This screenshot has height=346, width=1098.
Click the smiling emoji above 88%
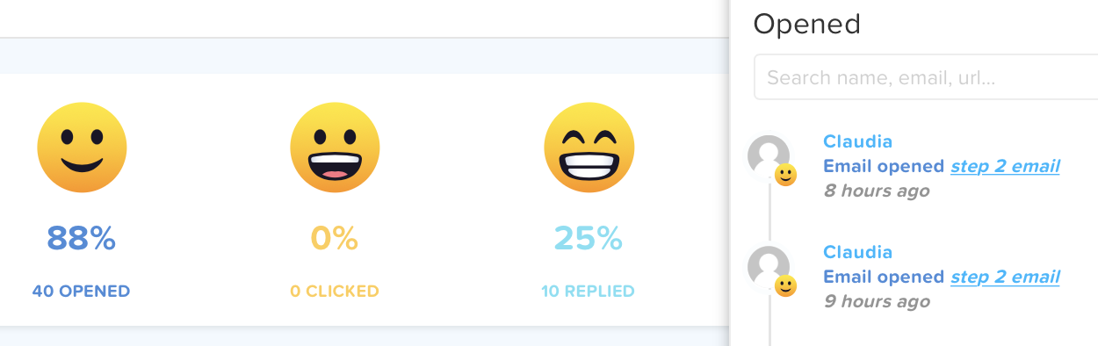click(82, 148)
